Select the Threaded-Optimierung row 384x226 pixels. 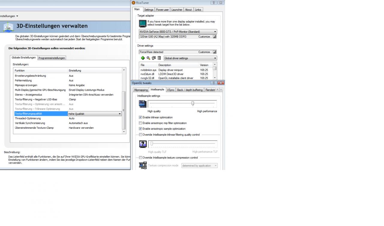68,119
